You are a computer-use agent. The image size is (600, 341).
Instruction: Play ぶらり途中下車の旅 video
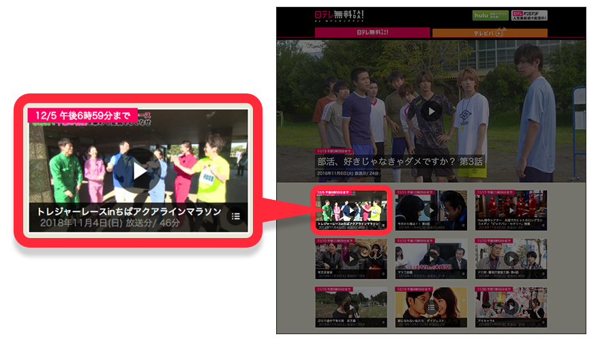pyautogui.click(x=351, y=307)
